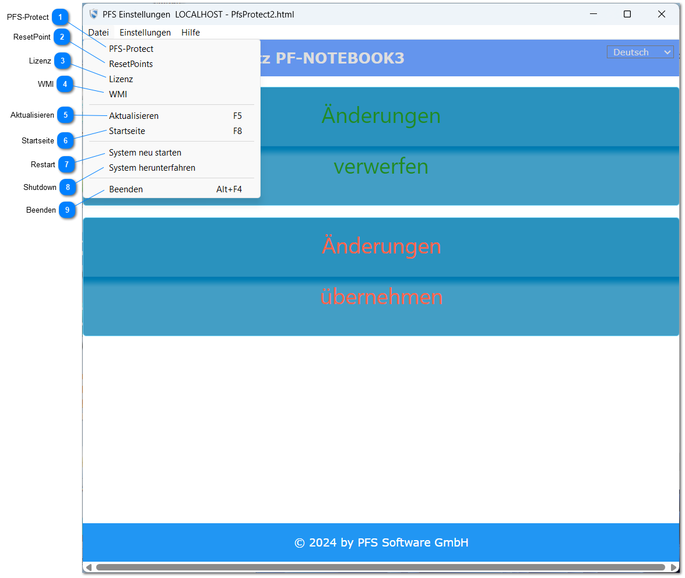
Task: Go to Startseite via menu
Action: coord(127,131)
